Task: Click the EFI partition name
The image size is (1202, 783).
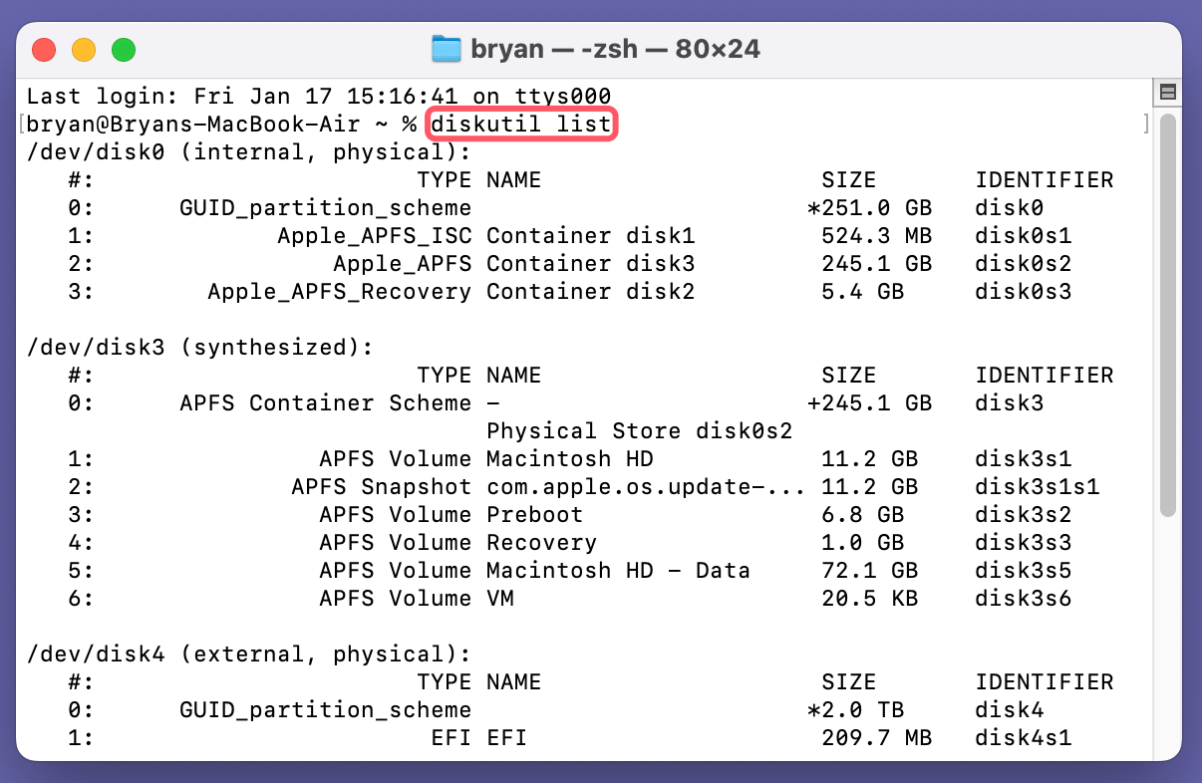Action: 508,737
